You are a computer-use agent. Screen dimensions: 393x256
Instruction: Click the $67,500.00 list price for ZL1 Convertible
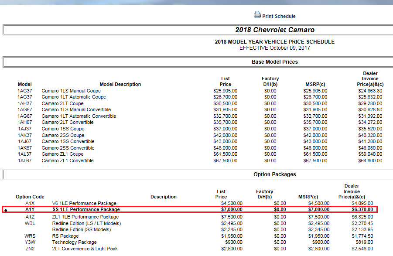click(x=225, y=160)
